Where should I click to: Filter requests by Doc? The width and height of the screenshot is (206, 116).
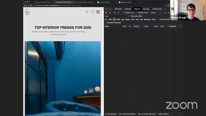(137, 19)
